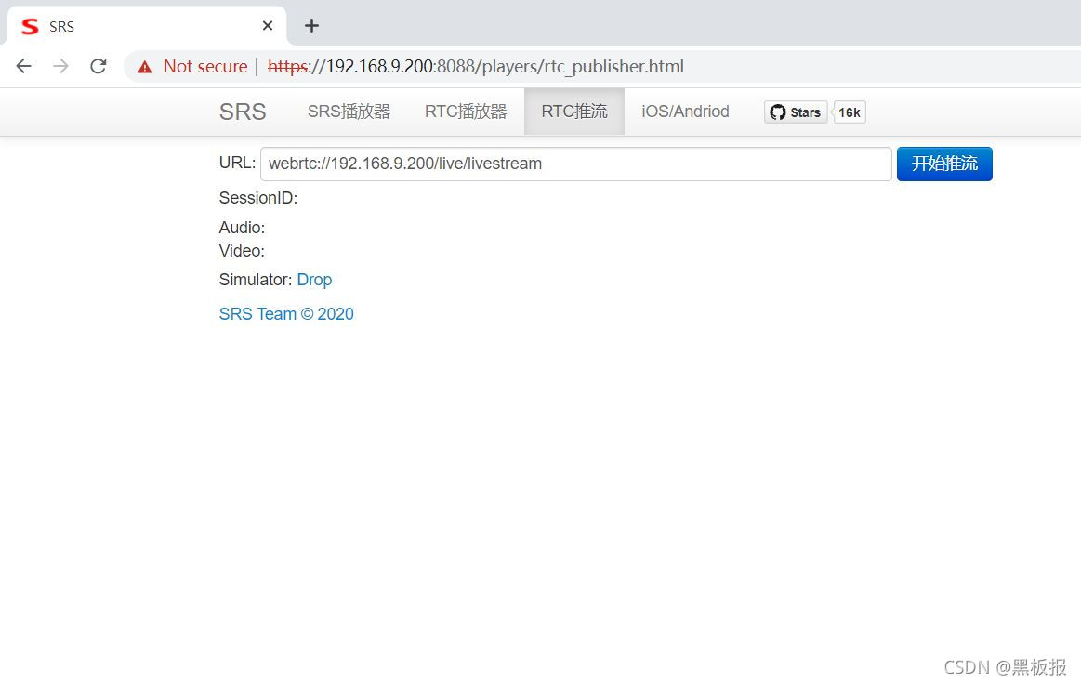The height and width of the screenshot is (684, 1081).
Task: Click the Not secure warning triangle icon
Action: click(x=145, y=67)
